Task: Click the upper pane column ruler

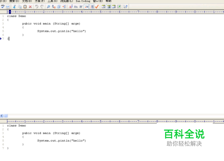Action: tap(115, 12)
